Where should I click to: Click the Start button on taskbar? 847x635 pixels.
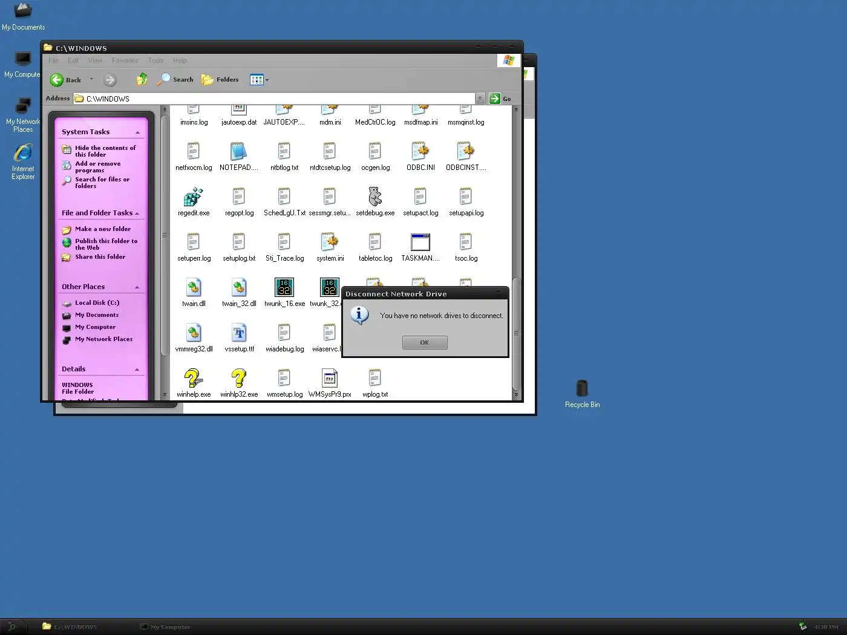12,627
